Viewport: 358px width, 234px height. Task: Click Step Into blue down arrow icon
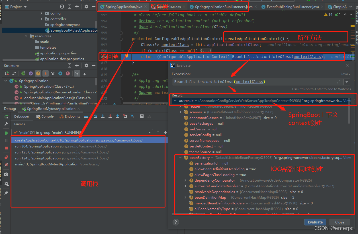[x=103, y=116]
